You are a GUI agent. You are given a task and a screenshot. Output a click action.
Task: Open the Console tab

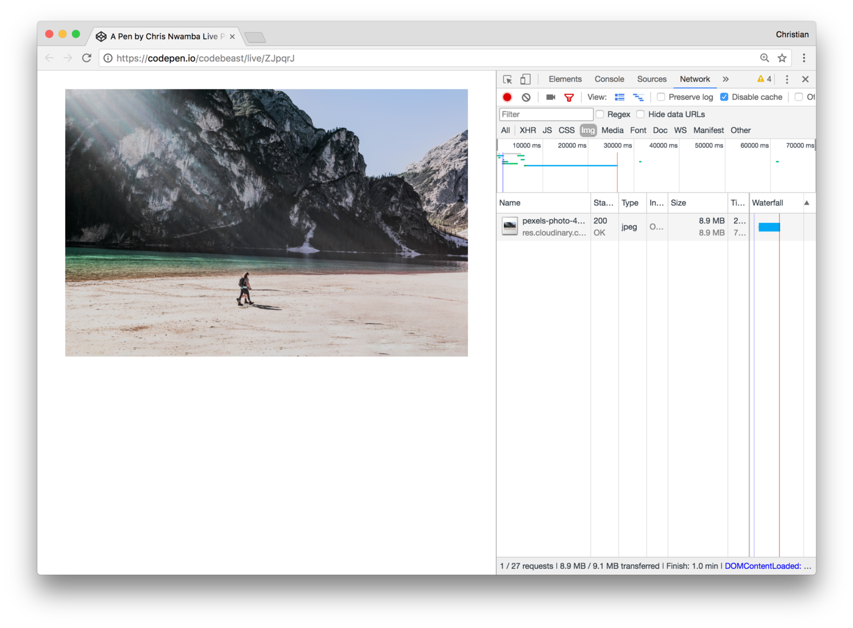click(609, 79)
